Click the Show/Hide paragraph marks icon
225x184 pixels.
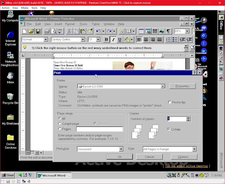point(168,31)
